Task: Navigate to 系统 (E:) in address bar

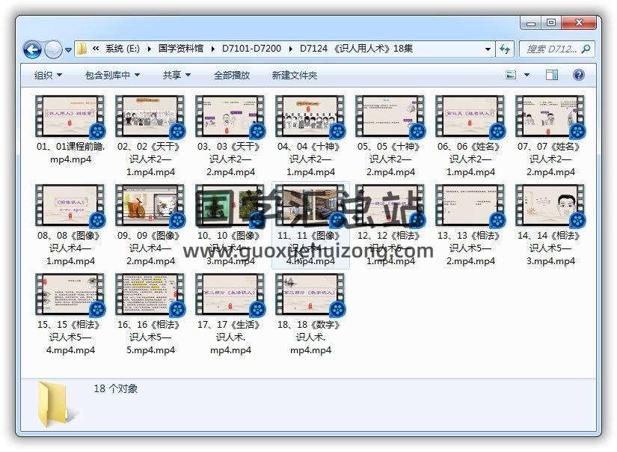Action: pyautogui.click(x=123, y=49)
